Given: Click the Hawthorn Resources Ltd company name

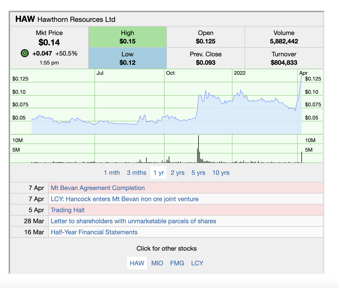Looking at the screenshot, I should (76, 19).
